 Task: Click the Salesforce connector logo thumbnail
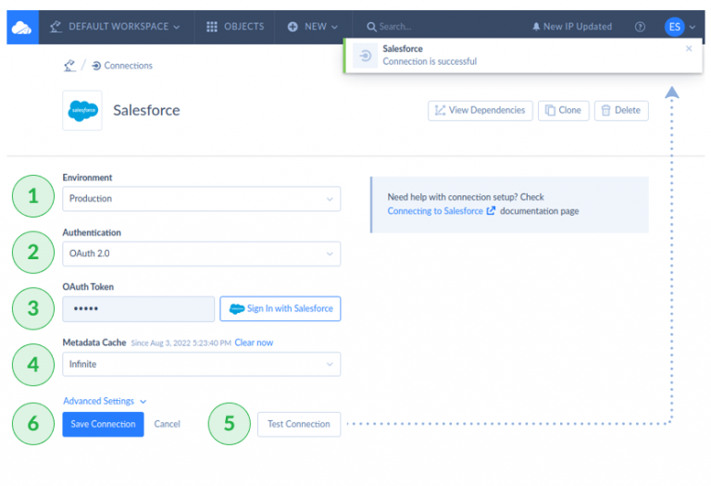point(82,110)
